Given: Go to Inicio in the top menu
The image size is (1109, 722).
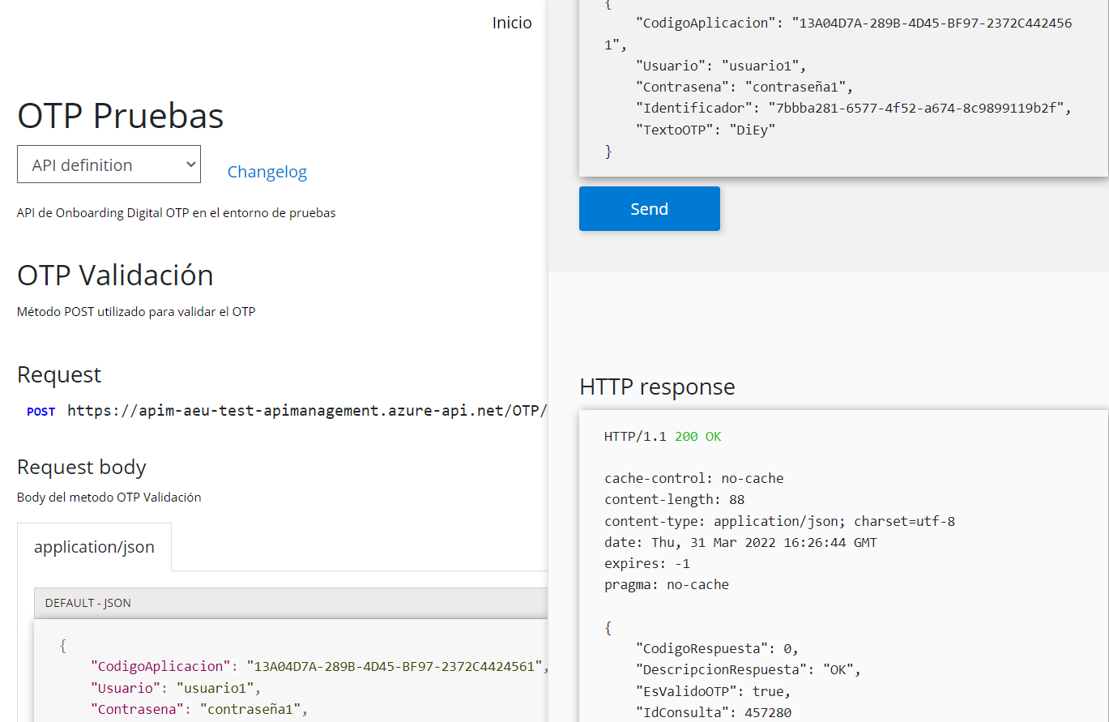Looking at the screenshot, I should coord(512,23).
